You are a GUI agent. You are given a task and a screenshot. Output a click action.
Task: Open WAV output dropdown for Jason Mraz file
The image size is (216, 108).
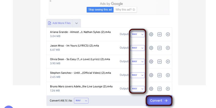click(138, 48)
